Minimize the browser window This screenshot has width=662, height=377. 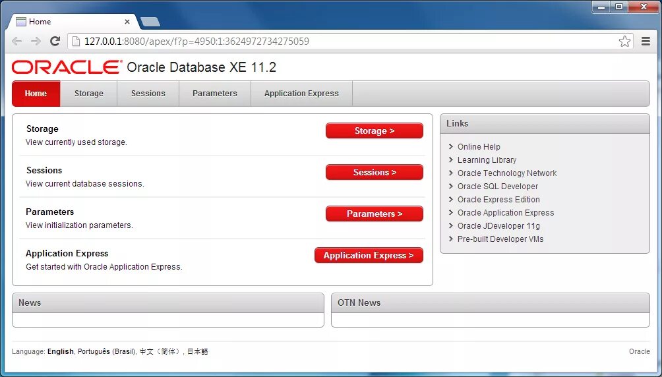click(601, 7)
